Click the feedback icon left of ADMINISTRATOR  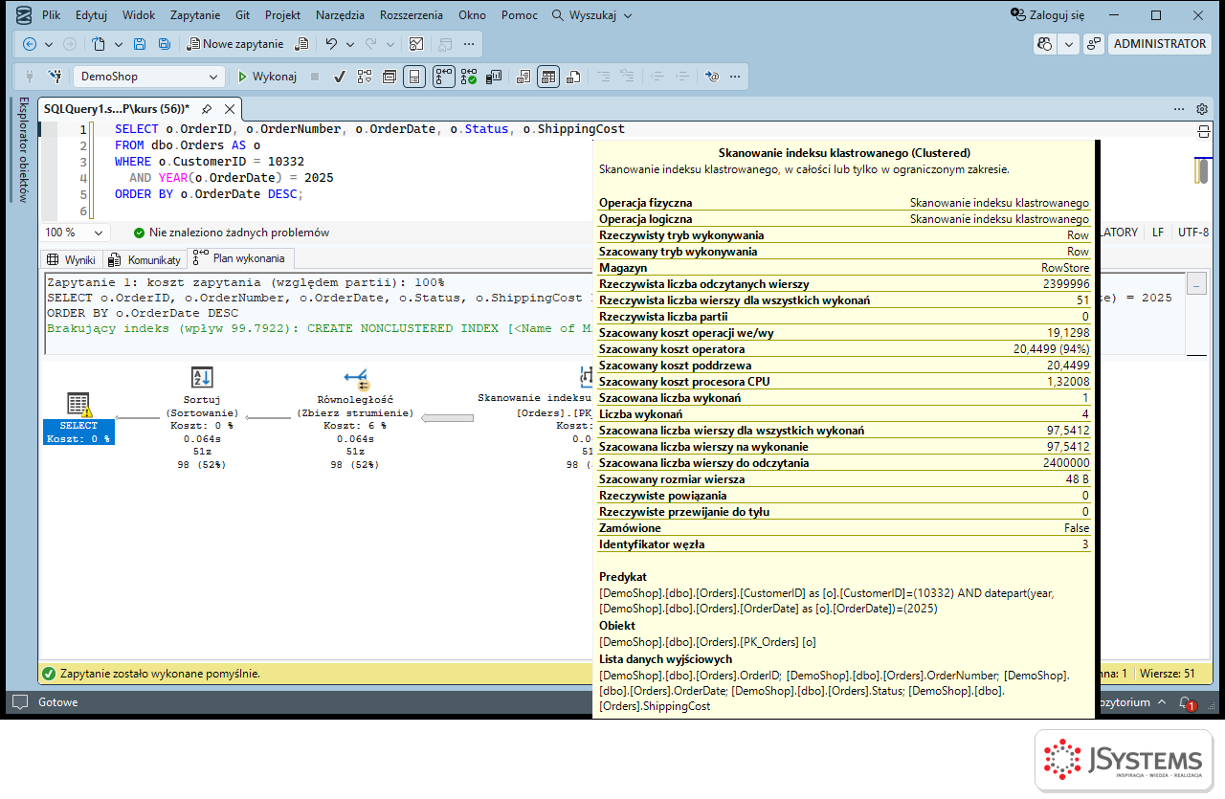[x=1093, y=44]
